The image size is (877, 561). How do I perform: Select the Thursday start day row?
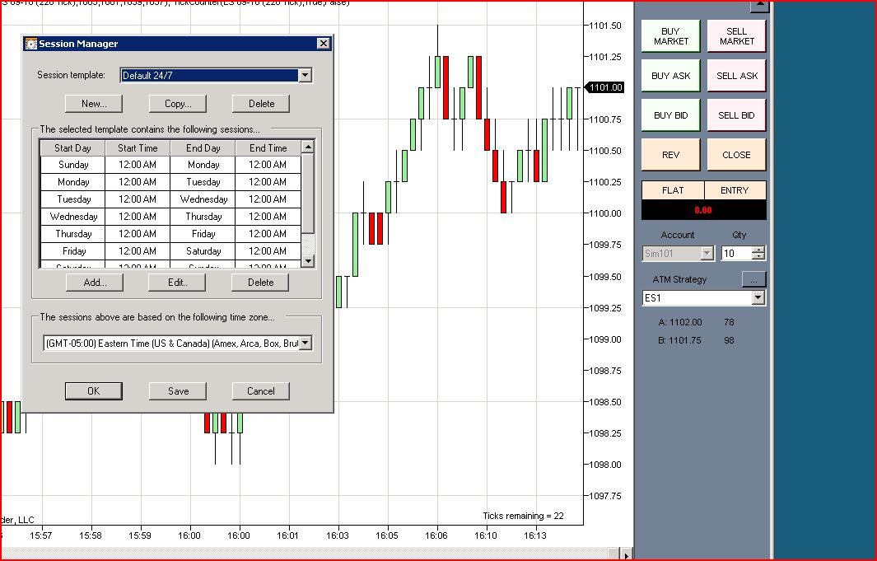(x=73, y=234)
